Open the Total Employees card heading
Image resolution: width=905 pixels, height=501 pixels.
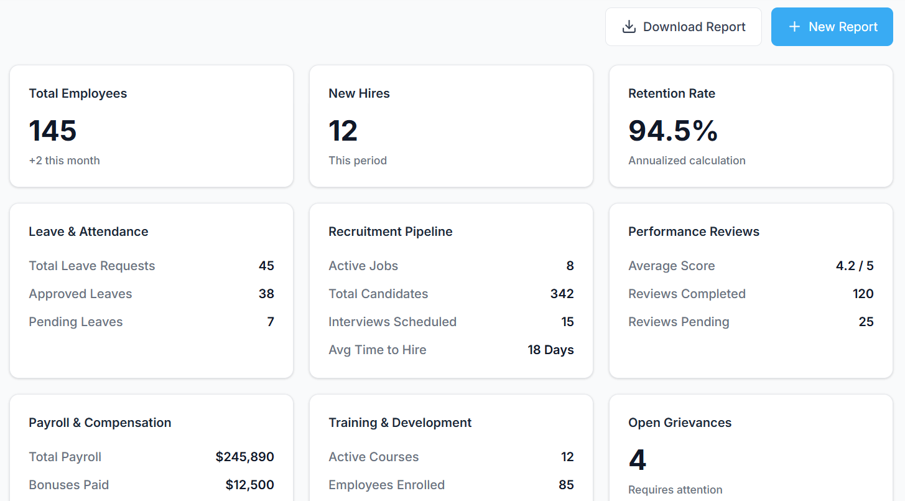(78, 93)
